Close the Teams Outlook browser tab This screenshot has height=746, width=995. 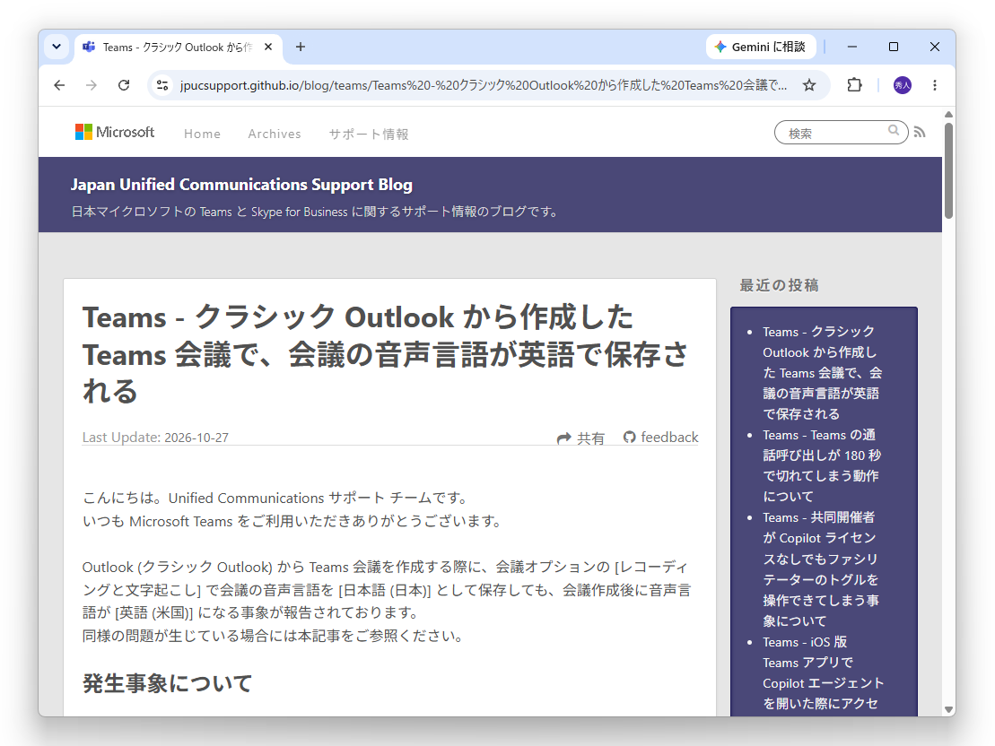click(x=268, y=47)
